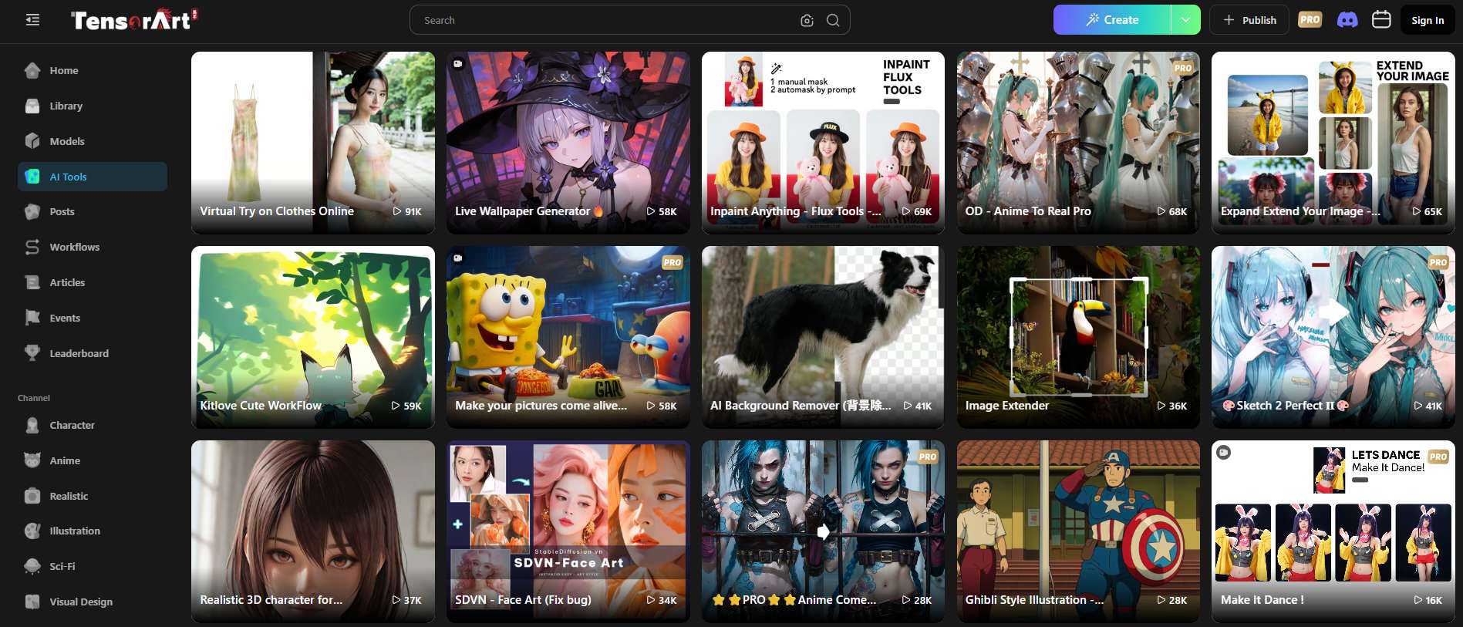
Task: Open SDVN - Face Art (Fix bug) card
Action: pos(568,531)
